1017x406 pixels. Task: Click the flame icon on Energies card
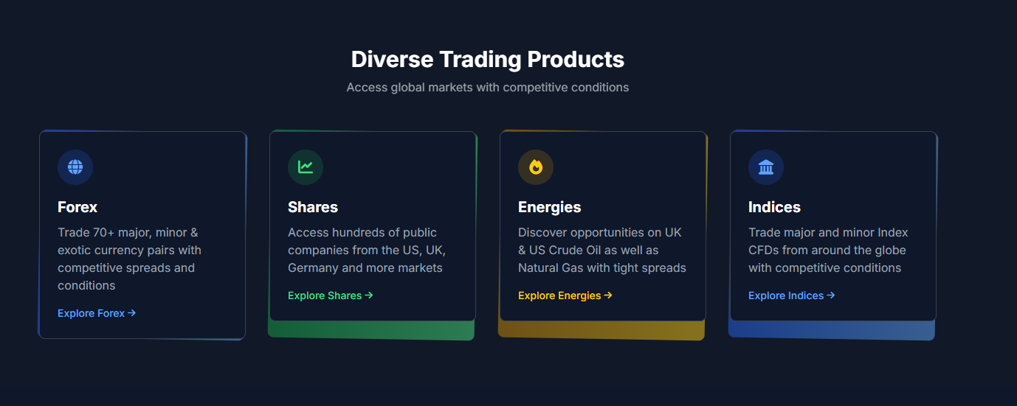[536, 167]
